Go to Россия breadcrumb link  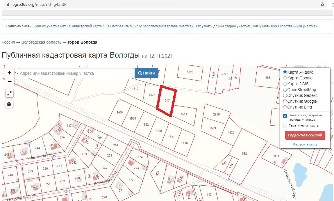(x=8, y=42)
